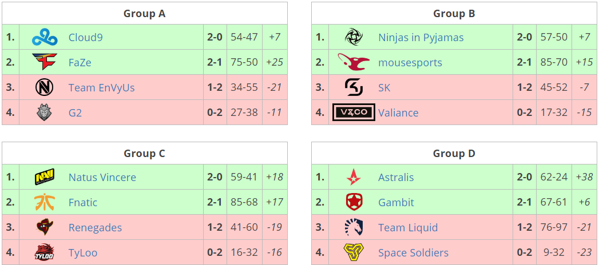Click the Space Soldiers logo icon
The height and width of the screenshot is (265, 599).
tap(354, 252)
